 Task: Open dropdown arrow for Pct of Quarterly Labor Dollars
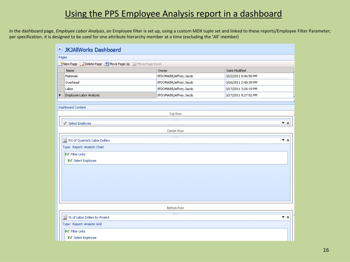click(283, 140)
